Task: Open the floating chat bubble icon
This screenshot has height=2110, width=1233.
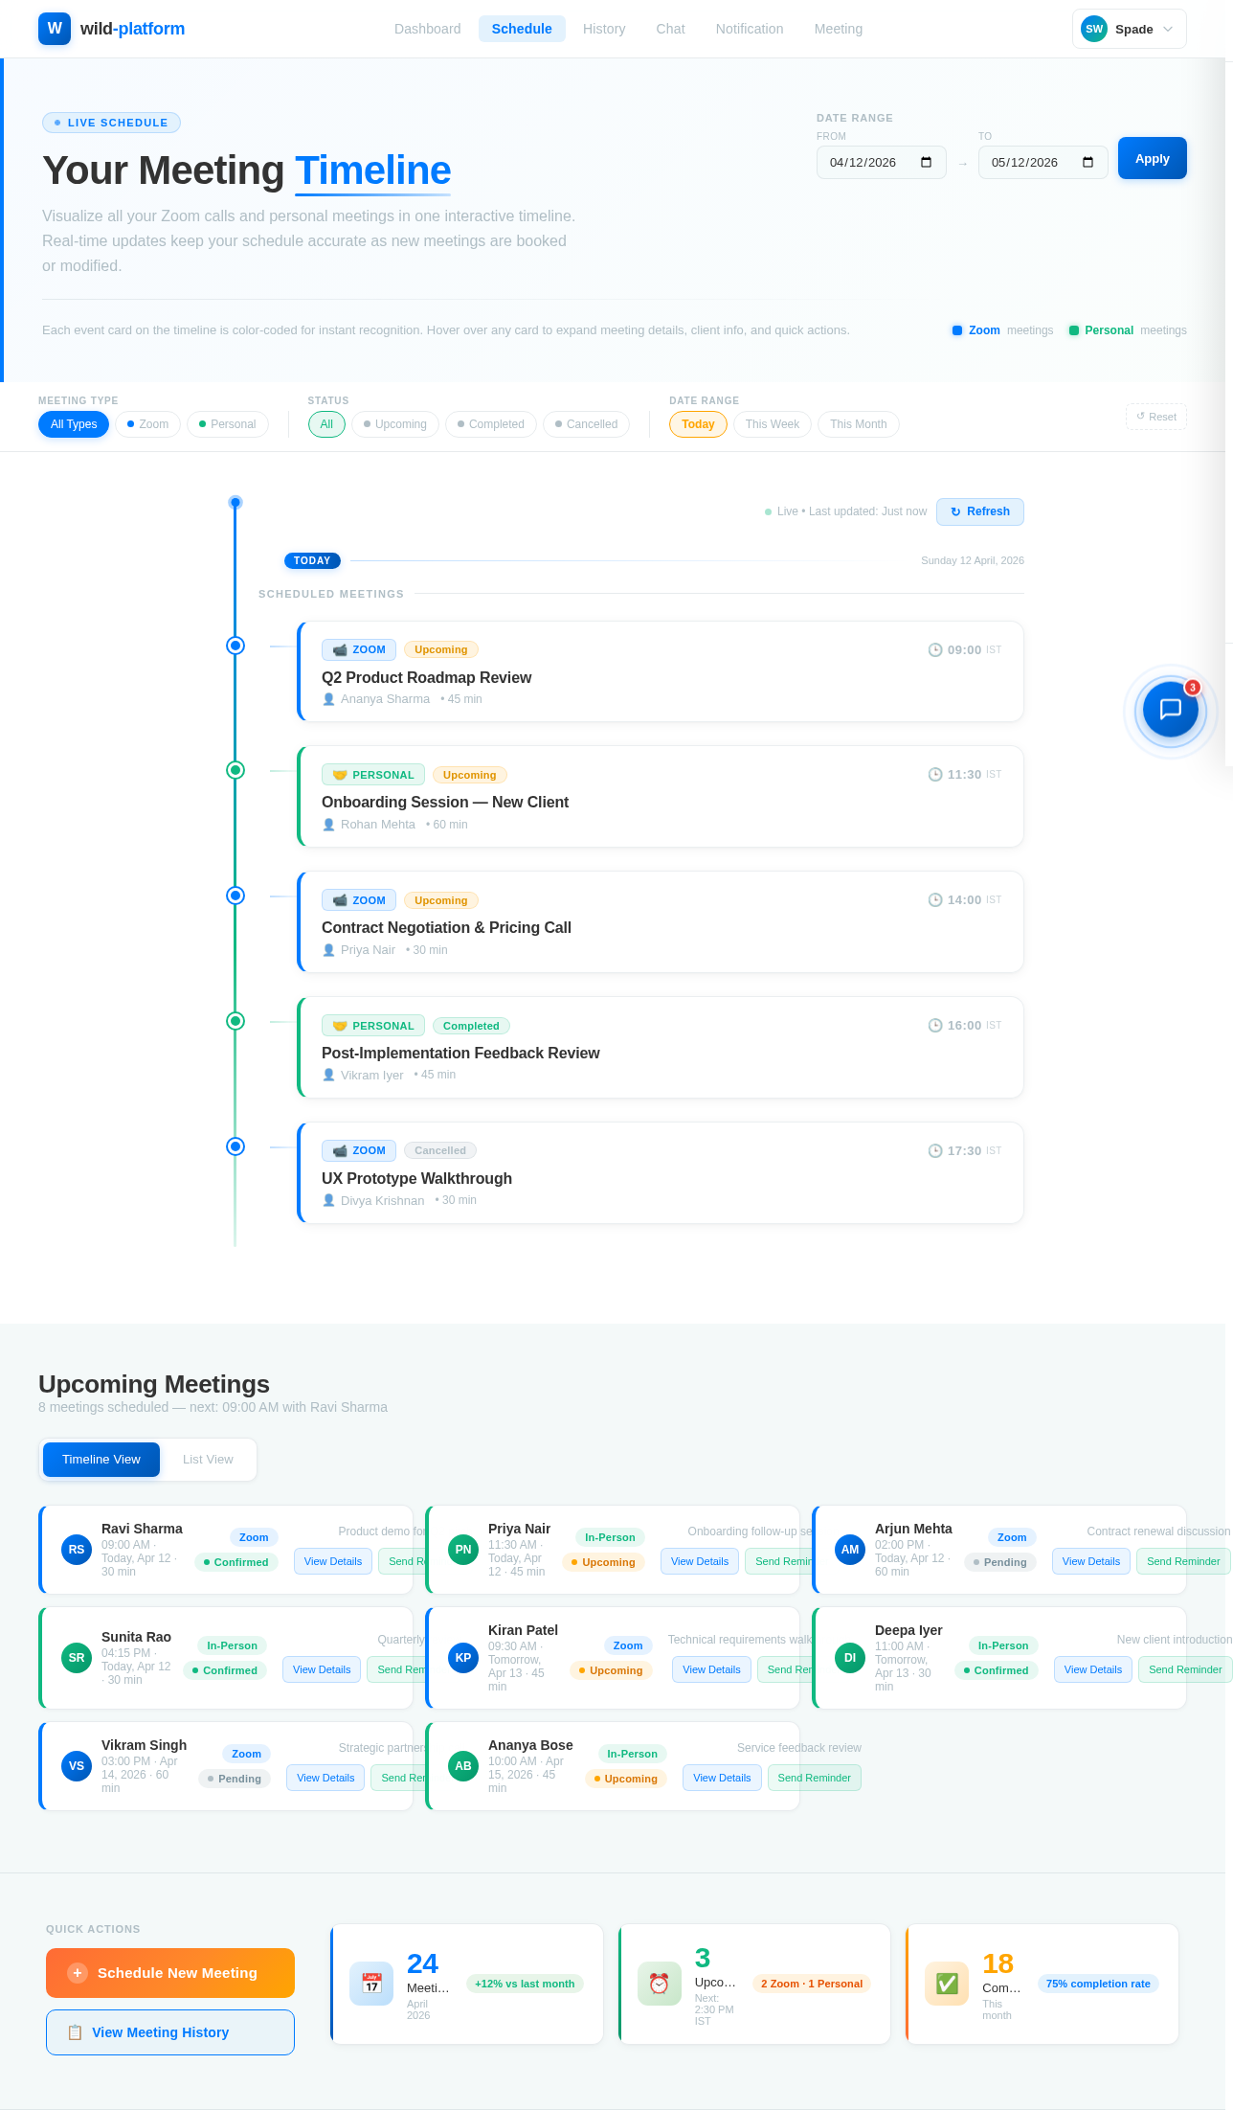Action: [1171, 710]
